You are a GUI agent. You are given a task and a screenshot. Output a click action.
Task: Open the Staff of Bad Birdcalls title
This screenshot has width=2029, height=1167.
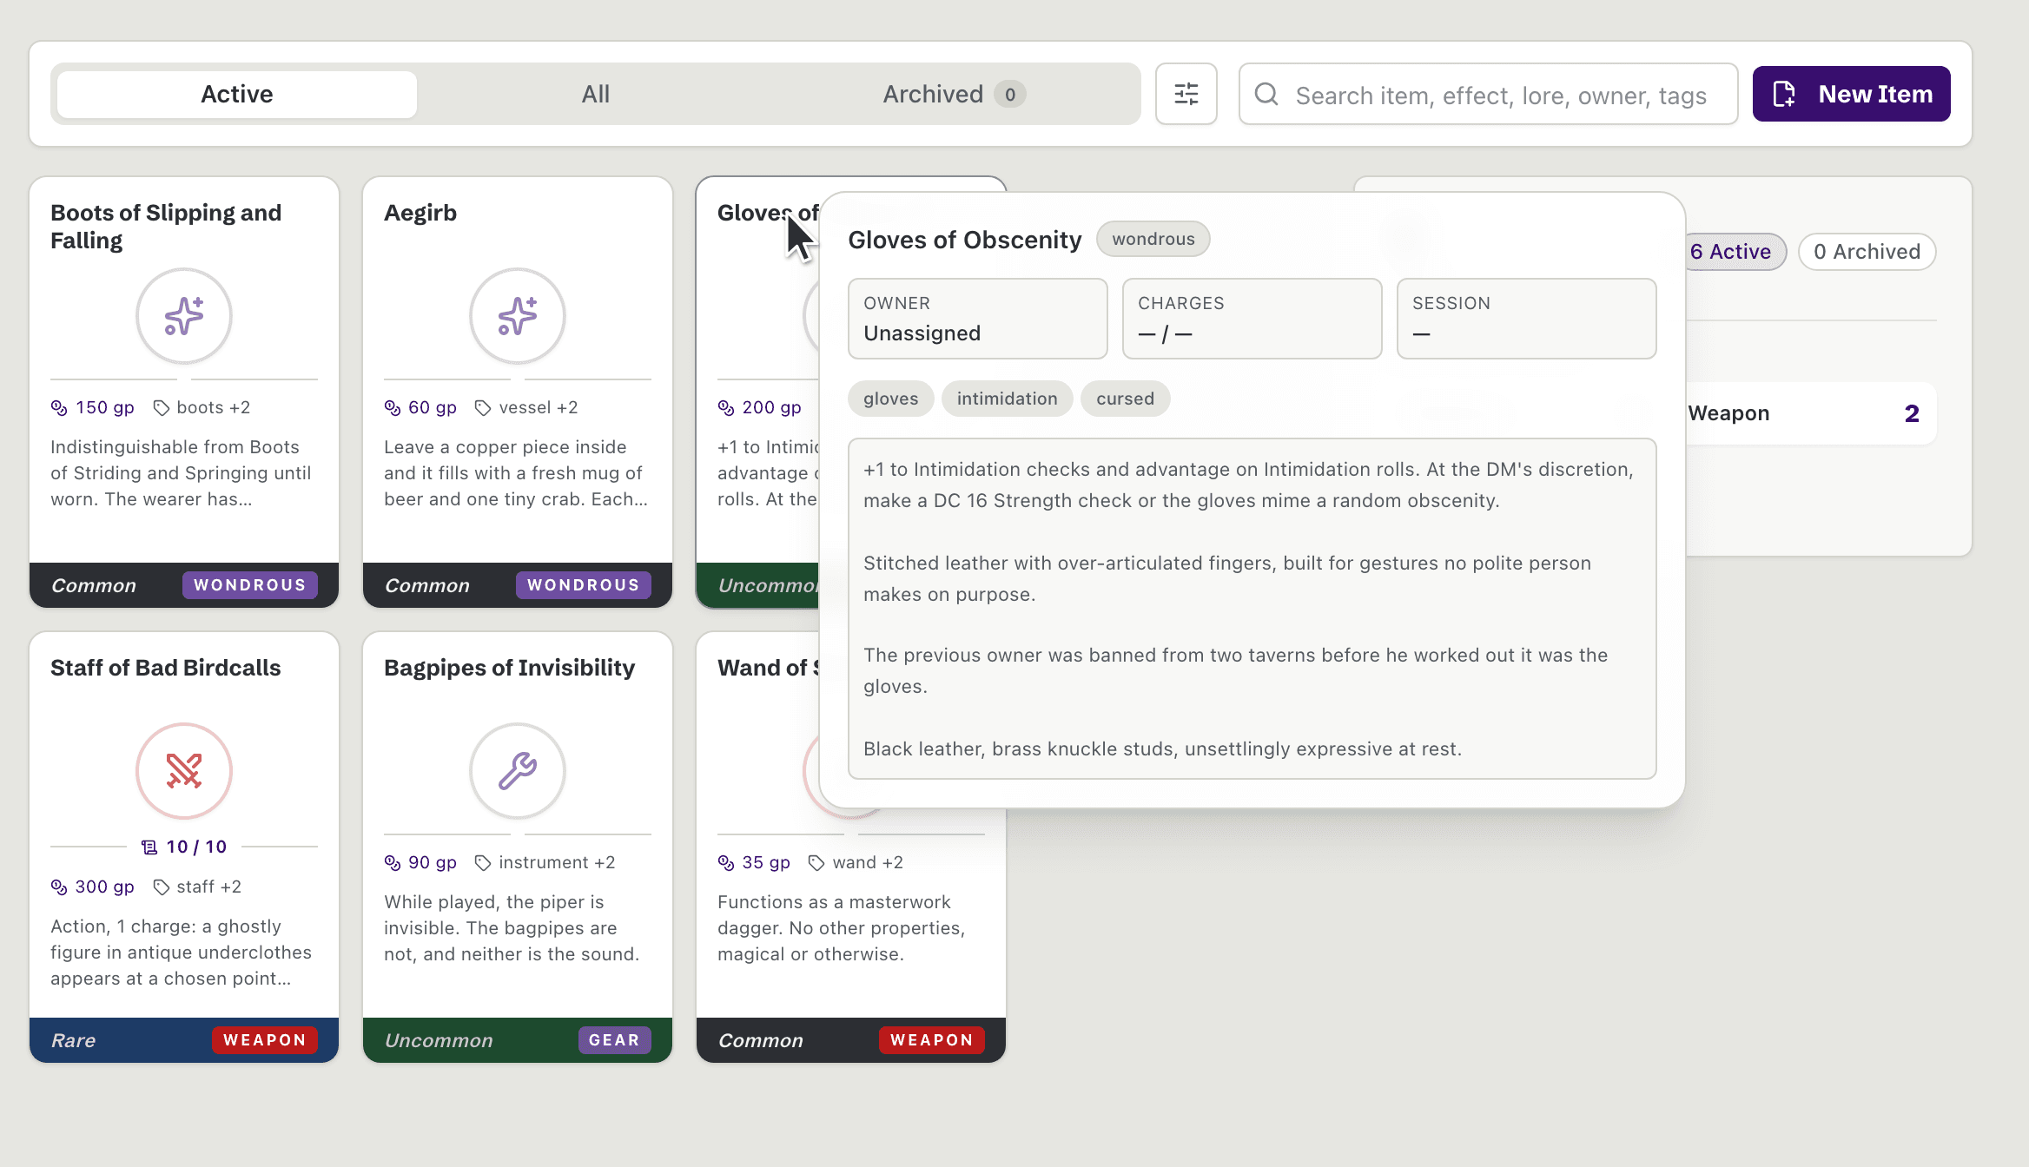click(x=165, y=668)
